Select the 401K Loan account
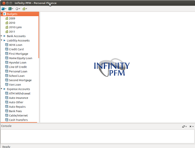The image size is (195, 148). click(x=16, y=45)
